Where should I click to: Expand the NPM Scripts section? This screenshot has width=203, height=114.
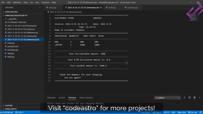(11, 109)
